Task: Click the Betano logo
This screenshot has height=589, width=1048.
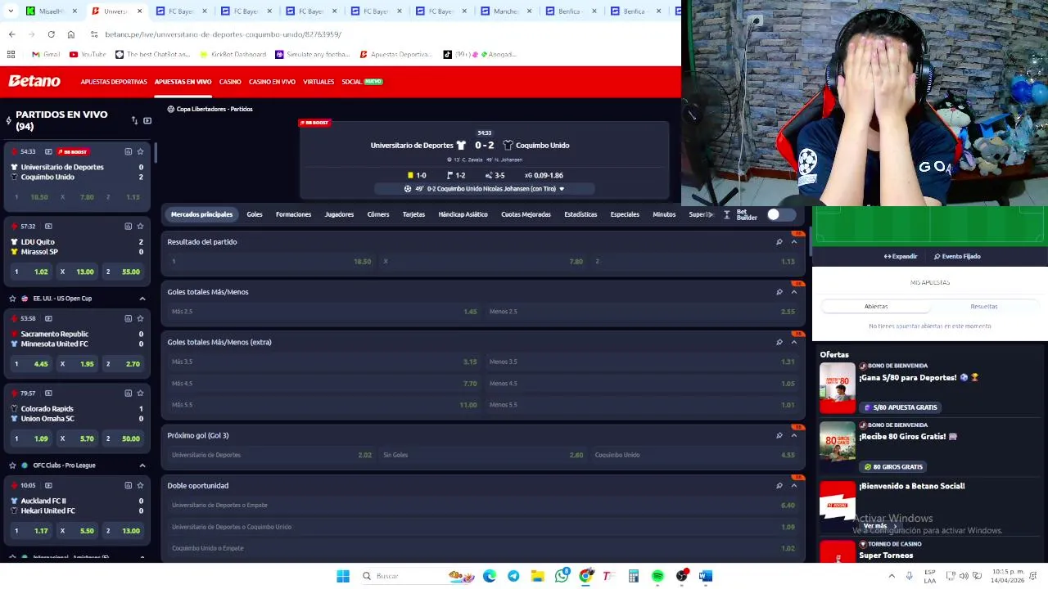Action: coord(34,81)
